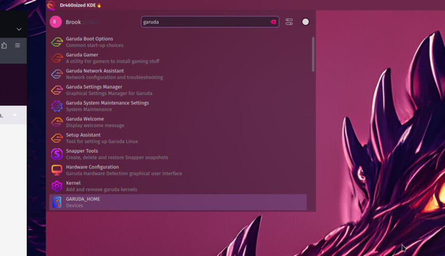This screenshot has height=256, width=445.
Task: Click launcher results scrollbar
Action: click(x=313, y=54)
